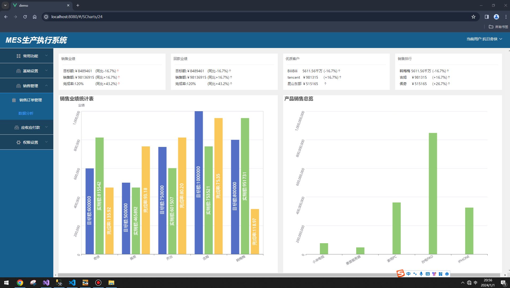Click the Sogou microphone voice input icon
Viewport: 510px width, 288px height.
pos(421,274)
